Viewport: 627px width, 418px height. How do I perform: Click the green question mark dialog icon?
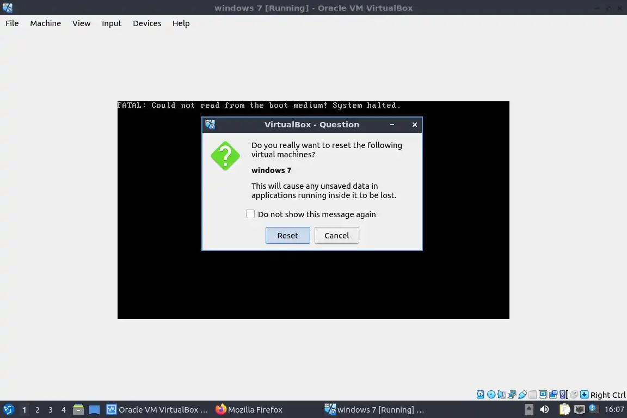coord(225,156)
